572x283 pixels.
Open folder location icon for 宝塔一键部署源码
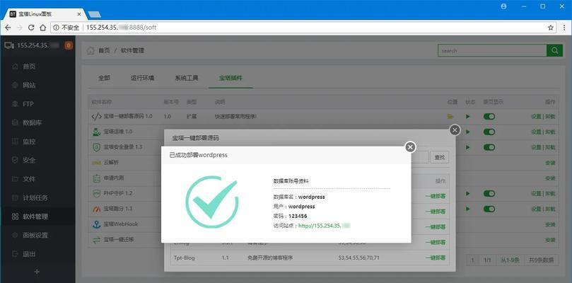[450, 117]
